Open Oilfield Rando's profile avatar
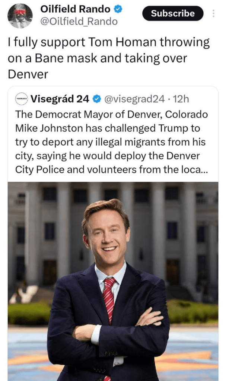 [x=20, y=16]
